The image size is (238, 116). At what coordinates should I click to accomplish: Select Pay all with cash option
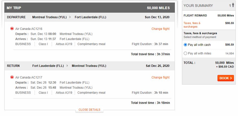point(186,45)
